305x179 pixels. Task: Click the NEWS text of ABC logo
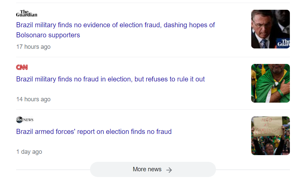29,120
